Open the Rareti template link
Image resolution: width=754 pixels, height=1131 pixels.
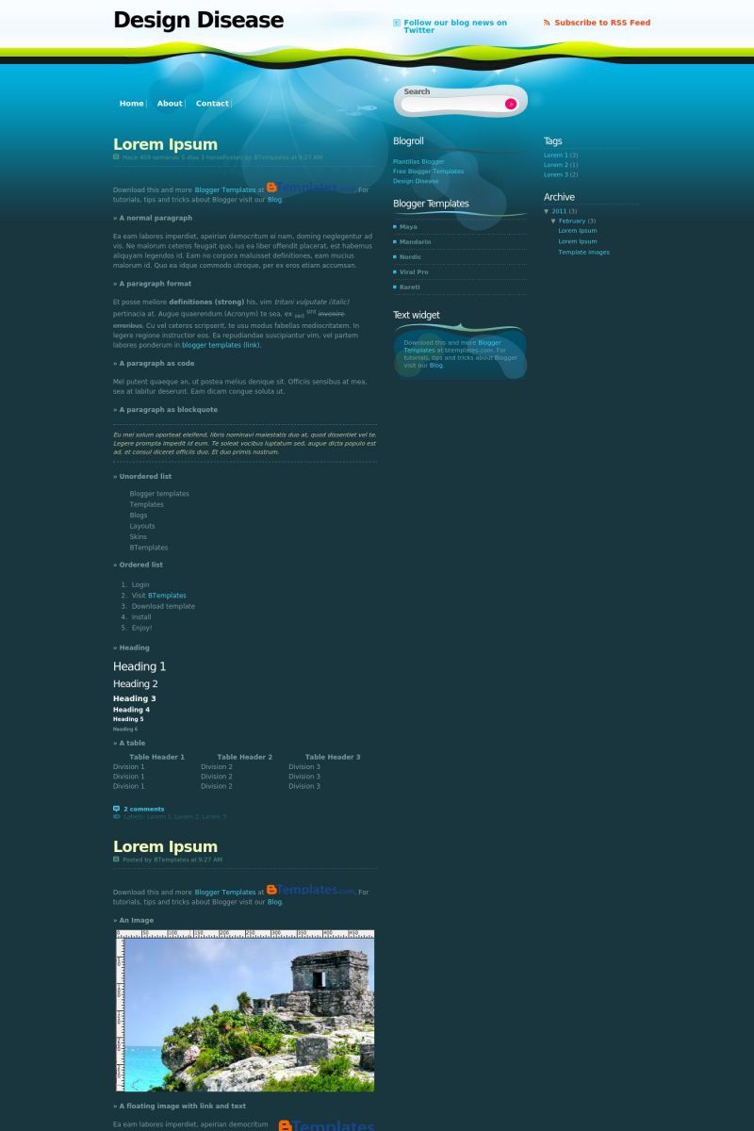(x=409, y=287)
